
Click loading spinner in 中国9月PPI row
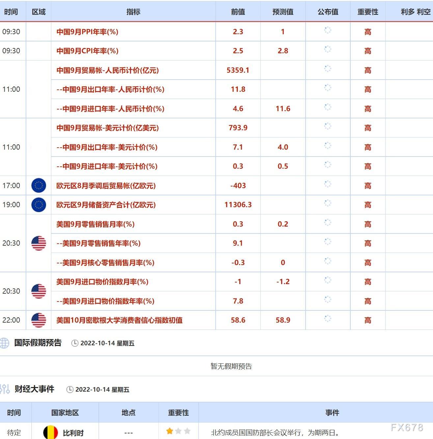tap(328, 30)
